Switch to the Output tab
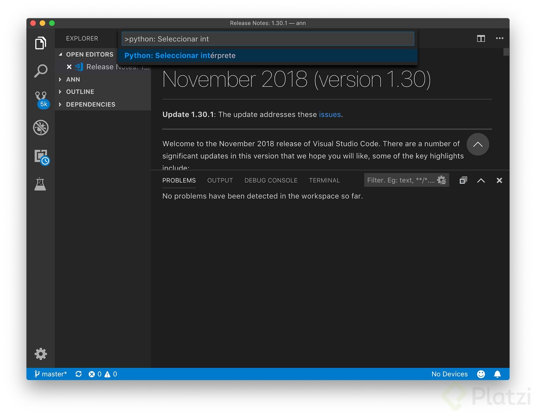This screenshot has height=415, width=536. (x=220, y=180)
